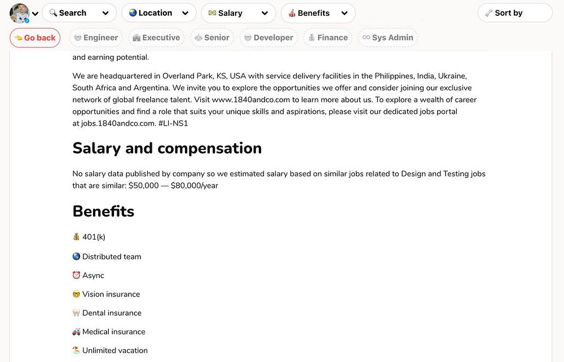Enable the Senior tag filter
This screenshot has width=564, height=362.
(x=211, y=38)
